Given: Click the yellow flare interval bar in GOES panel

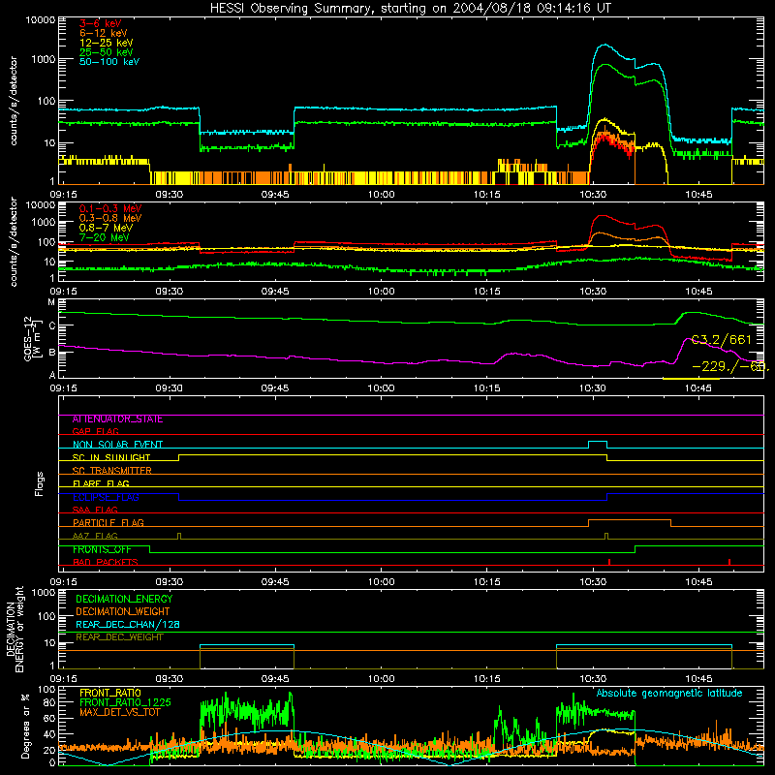Looking at the screenshot, I should (x=691, y=379).
